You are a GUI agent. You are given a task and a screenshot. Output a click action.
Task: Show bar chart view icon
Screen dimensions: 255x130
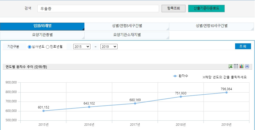click(x=241, y=66)
